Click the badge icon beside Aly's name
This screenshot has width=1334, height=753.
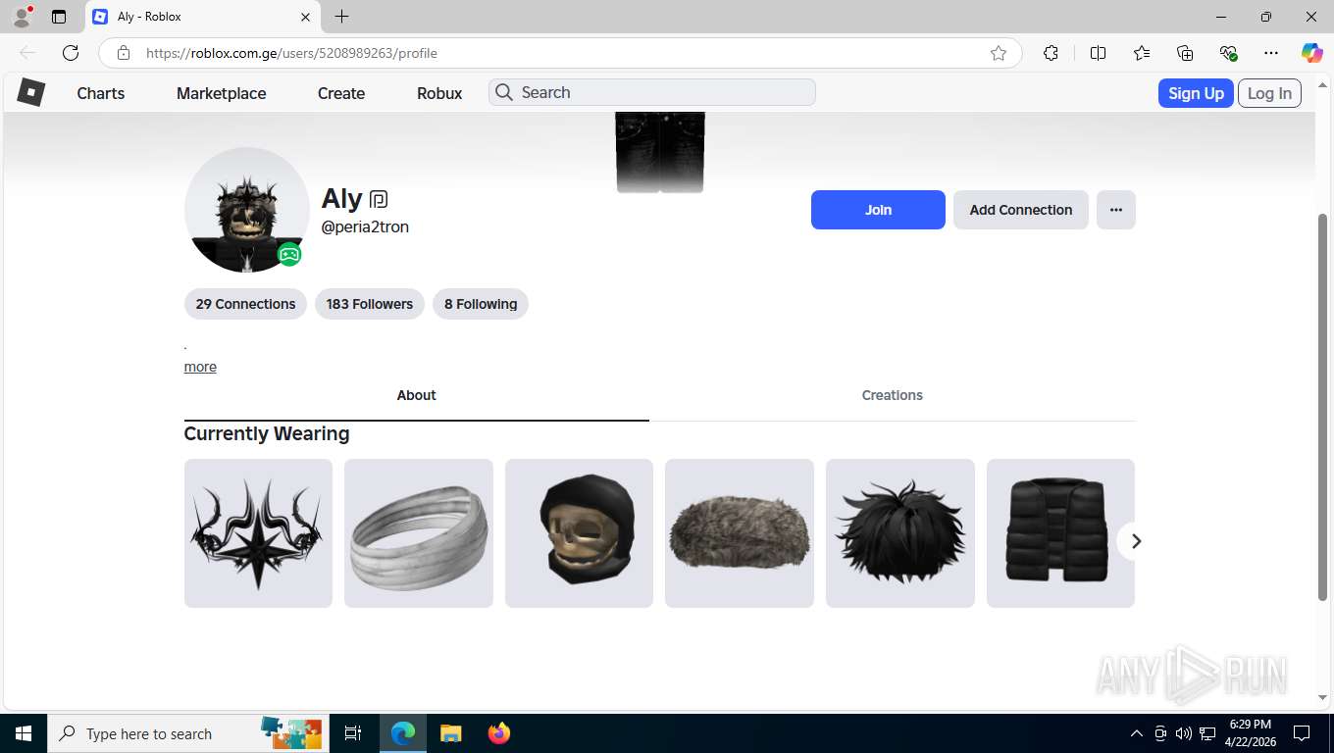(x=380, y=199)
